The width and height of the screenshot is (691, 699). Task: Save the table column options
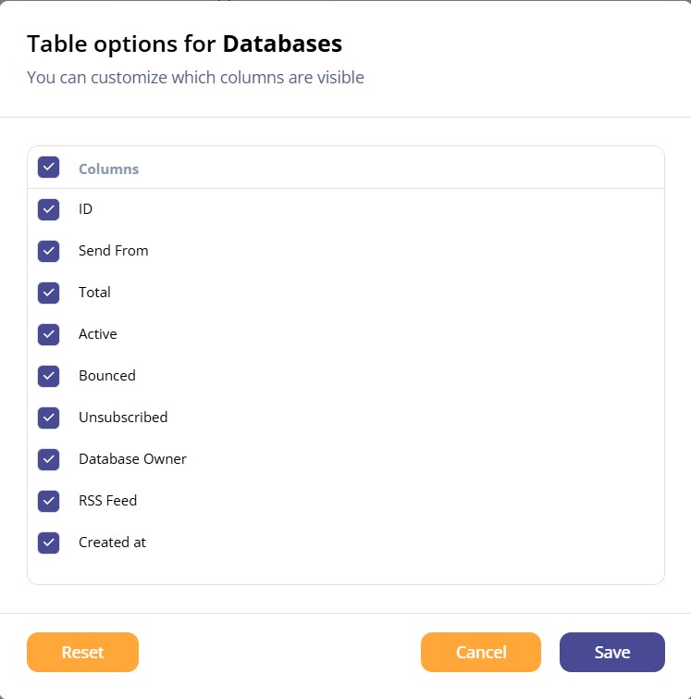612,652
